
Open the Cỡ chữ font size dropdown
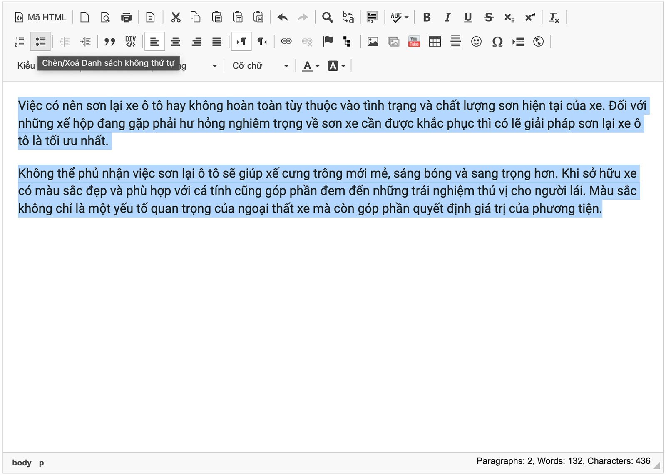tap(260, 66)
